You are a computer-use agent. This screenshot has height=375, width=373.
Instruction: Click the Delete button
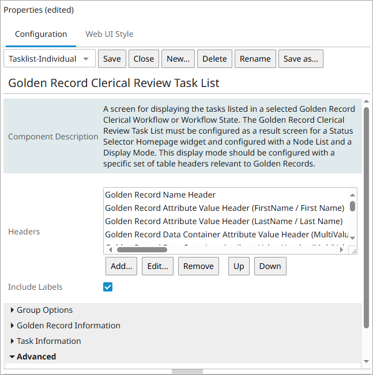coord(214,59)
